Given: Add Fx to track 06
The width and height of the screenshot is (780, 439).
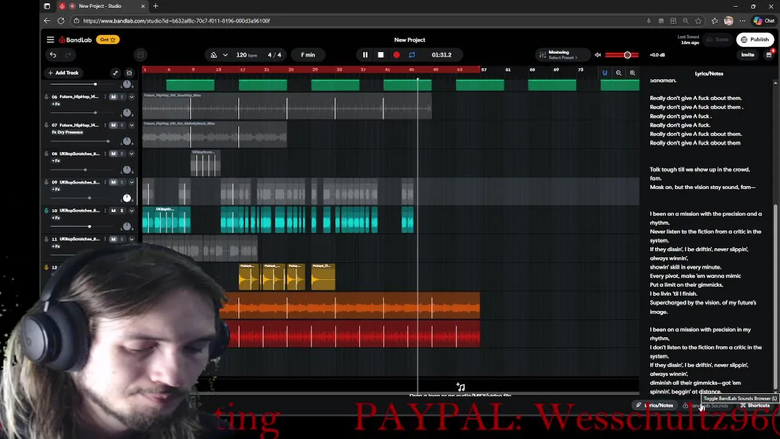Looking at the screenshot, I should [56, 104].
